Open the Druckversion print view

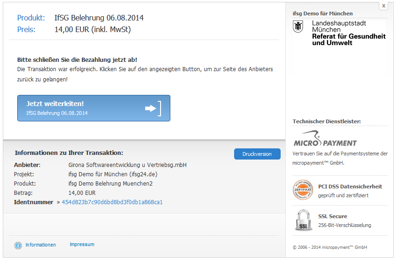[x=257, y=154]
